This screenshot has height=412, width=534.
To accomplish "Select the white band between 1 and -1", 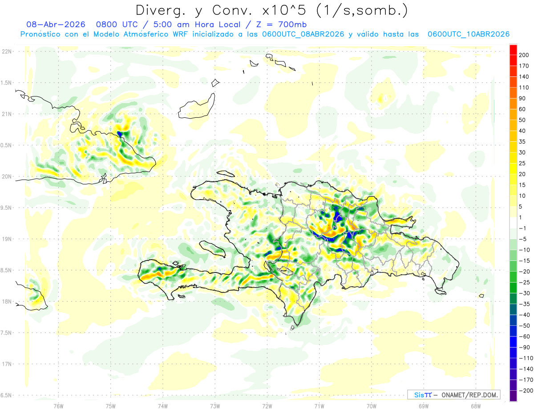I will click(513, 223).
